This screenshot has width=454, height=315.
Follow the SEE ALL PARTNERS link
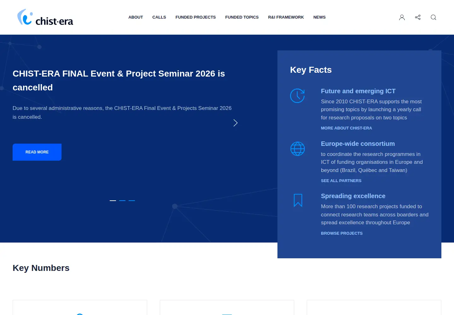(341, 181)
